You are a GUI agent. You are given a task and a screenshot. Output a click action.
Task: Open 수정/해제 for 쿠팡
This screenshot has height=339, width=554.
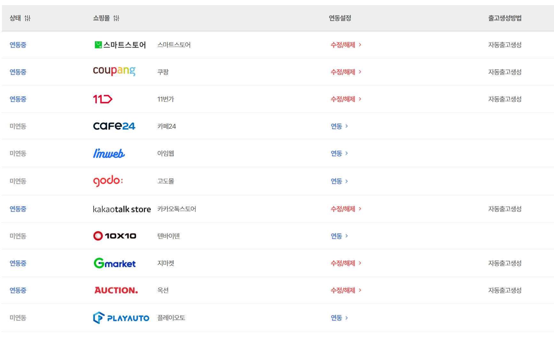[346, 72]
